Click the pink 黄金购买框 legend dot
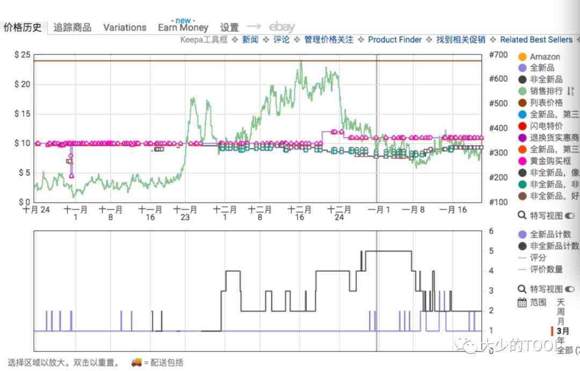Image resolution: width=580 pixels, height=371 pixels. coord(521,161)
